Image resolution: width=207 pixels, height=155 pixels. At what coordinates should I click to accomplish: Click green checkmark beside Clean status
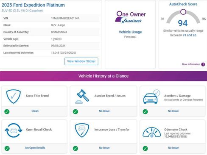[7, 112]
